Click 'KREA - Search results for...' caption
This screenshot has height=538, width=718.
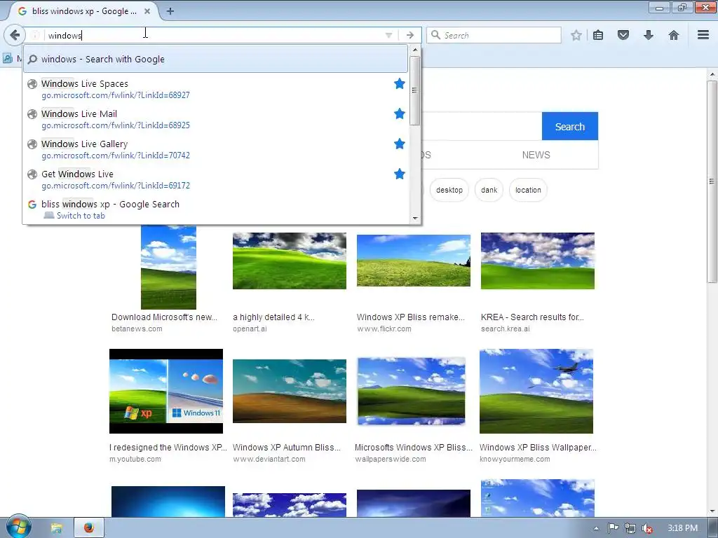tap(532, 317)
